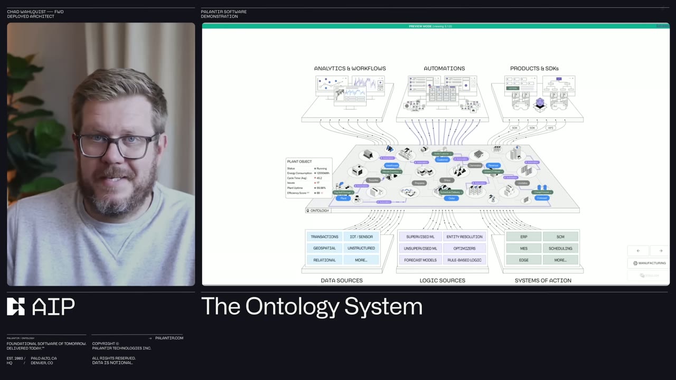Toggle the Automation badge between Plant and Supplies
Image resolution: width=676 pixels, height=380 pixels.
coord(361,185)
